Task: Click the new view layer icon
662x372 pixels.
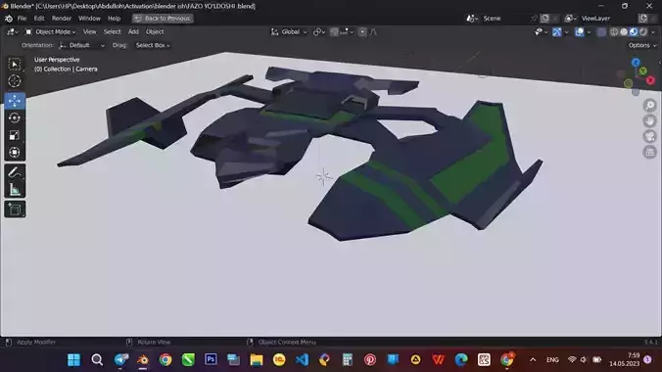Action: point(642,19)
